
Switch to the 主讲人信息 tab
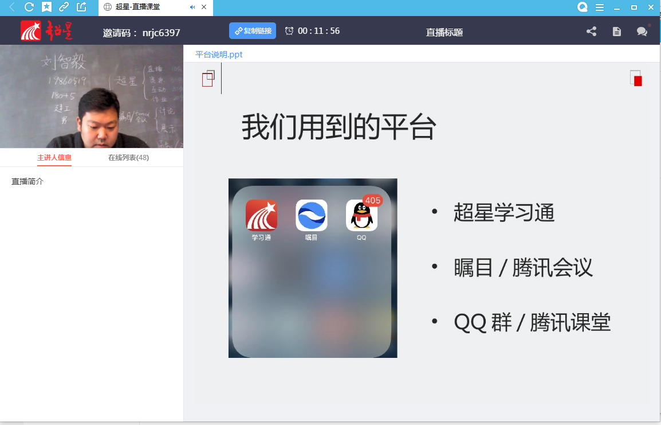tap(54, 157)
